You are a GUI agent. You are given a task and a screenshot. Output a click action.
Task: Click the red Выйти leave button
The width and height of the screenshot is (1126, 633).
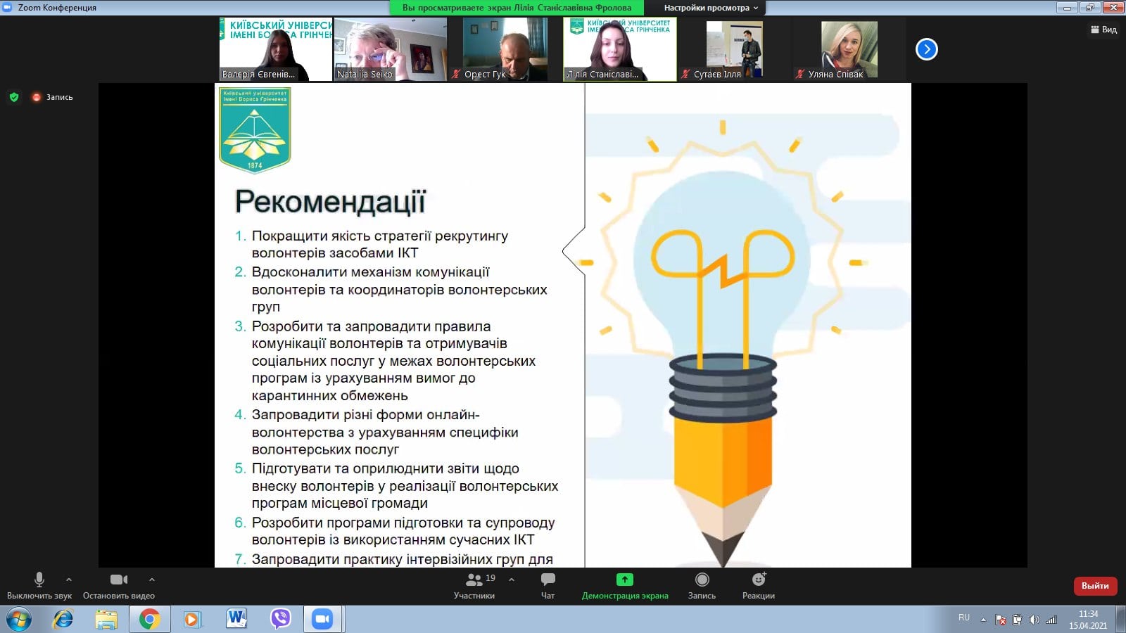click(x=1094, y=585)
